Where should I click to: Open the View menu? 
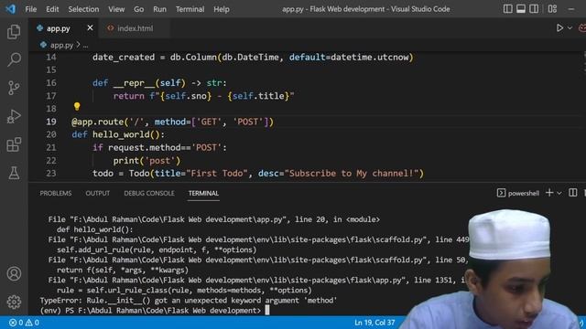[x=116, y=9]
